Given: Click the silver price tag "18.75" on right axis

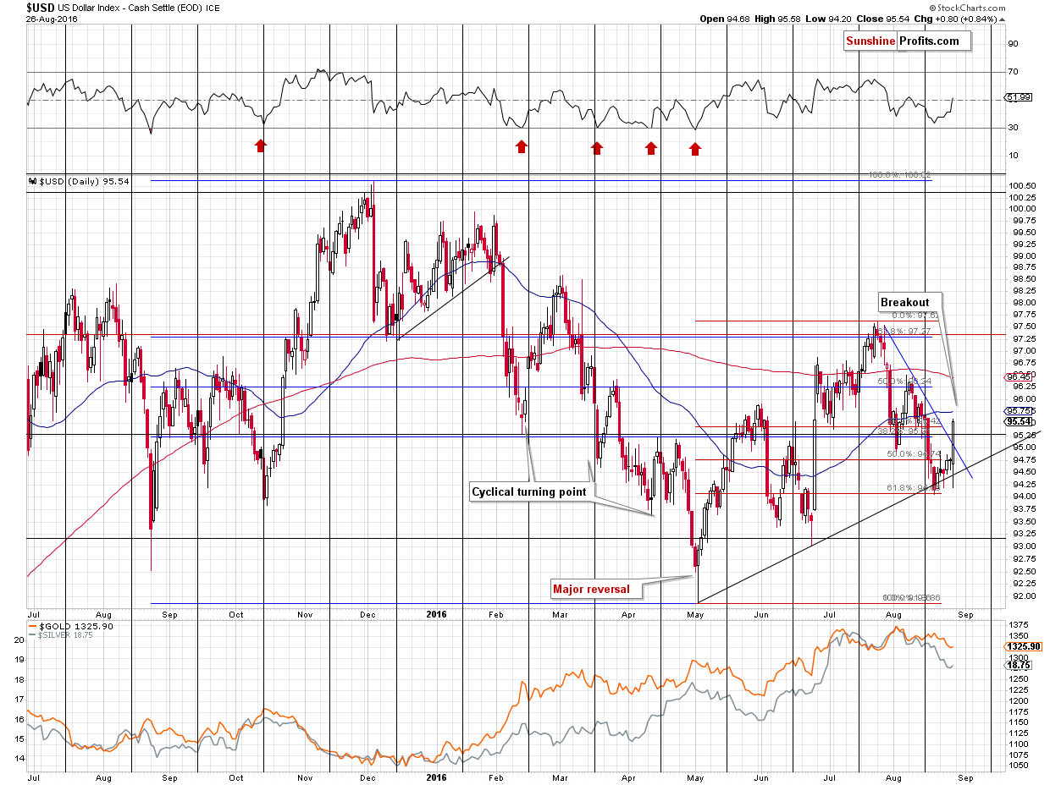Looking at the screenshot, I should coord(1018,667).
